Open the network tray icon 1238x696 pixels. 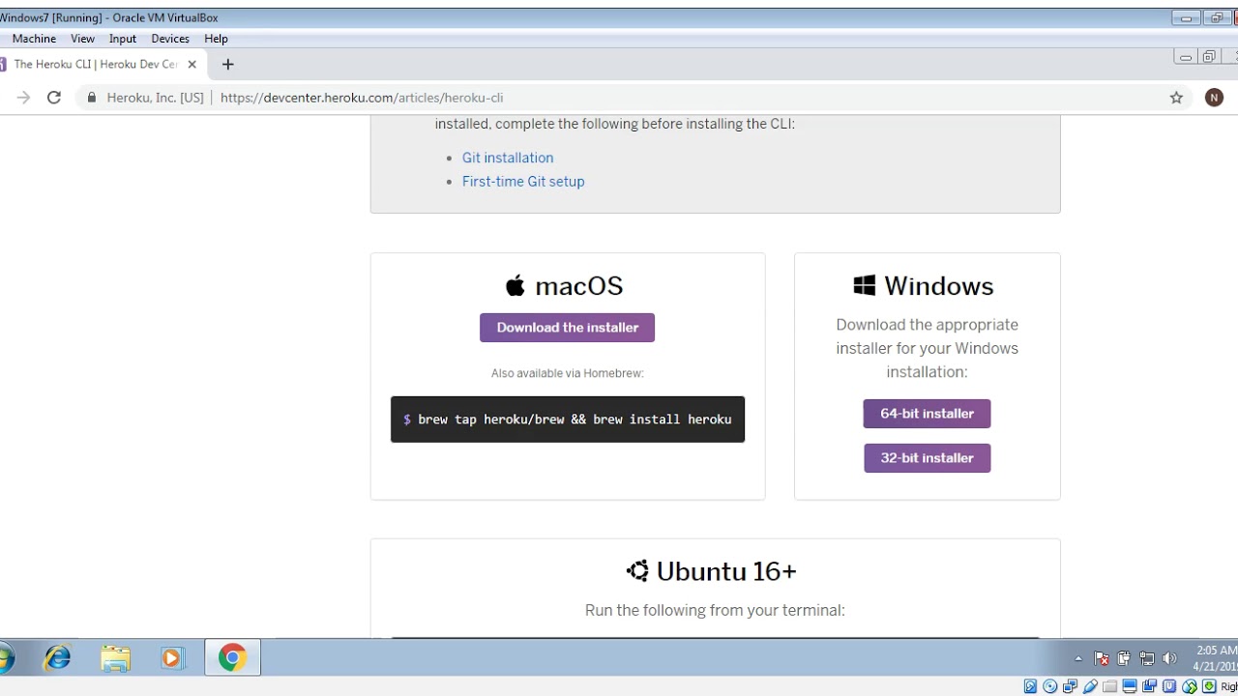point(1147,658)
